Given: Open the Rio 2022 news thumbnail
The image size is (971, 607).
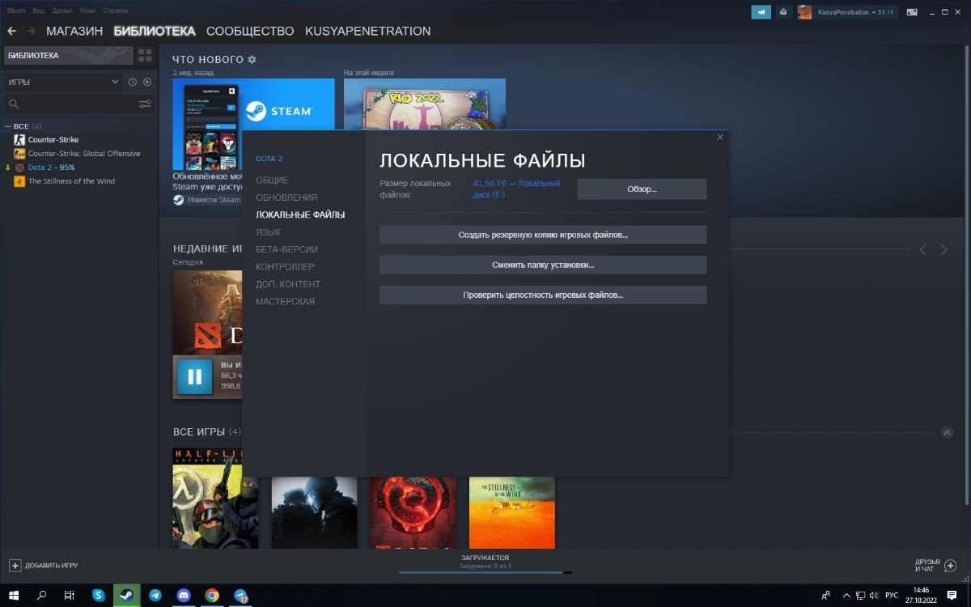Looking at the screenshot, I should coord(425,104).
